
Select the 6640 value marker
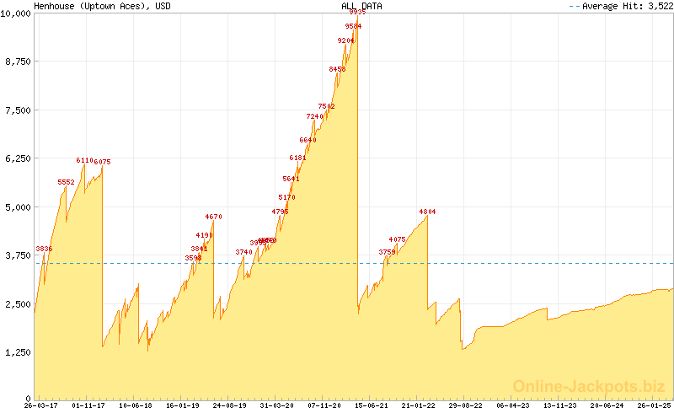pyautogui.click(x=308, y=140)
